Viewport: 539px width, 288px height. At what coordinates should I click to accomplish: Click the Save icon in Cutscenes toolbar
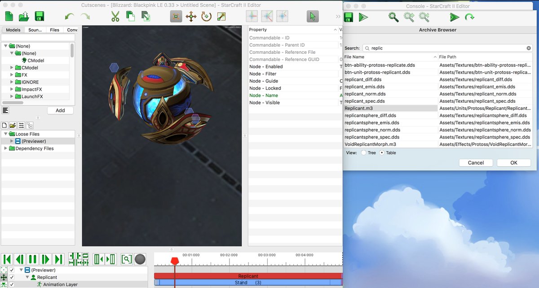pyautogui.click(x=39, y=17)
